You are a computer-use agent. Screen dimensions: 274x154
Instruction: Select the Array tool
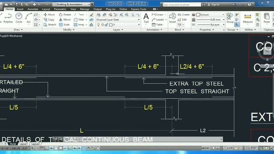(79, 25)
